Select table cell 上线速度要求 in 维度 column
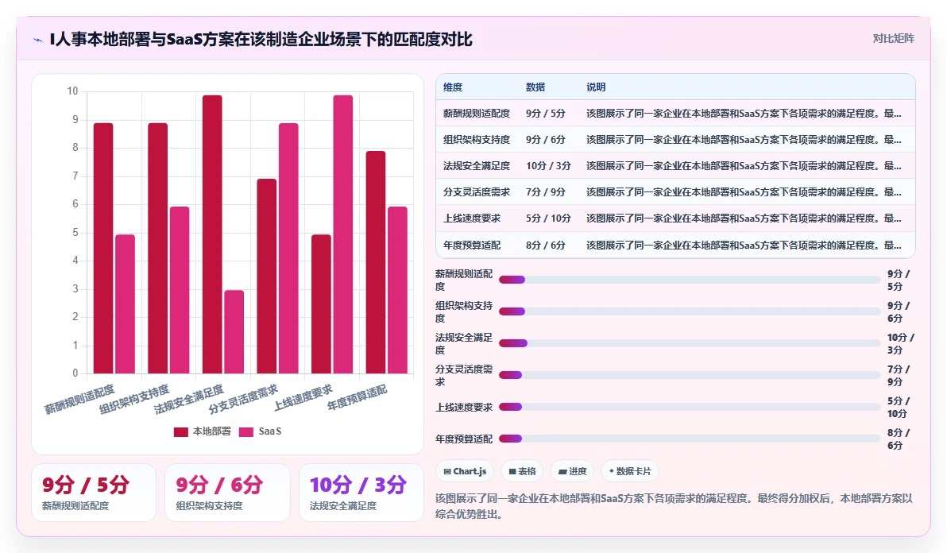Viewport: 947px width, 553px height. [472, 218]
